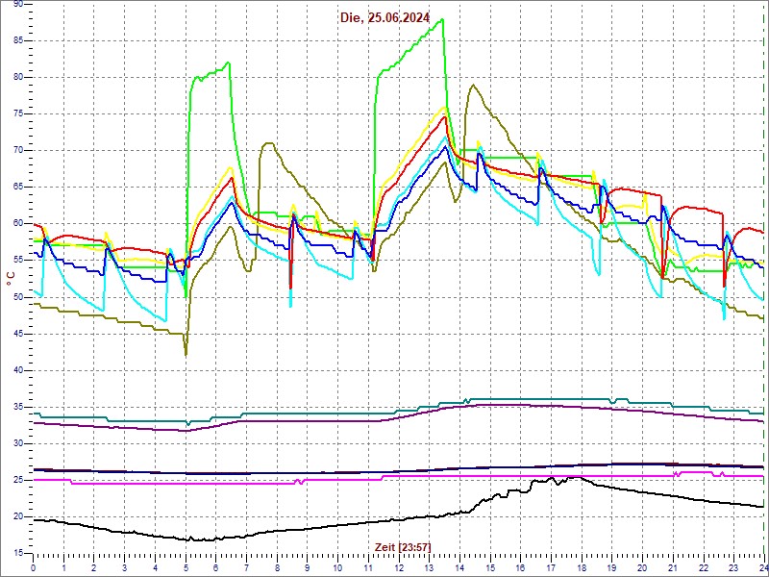Click hour 4 on the time axis
Viewport: 769px width, 577px height.
pyautogui.click(x=155, y=568)
